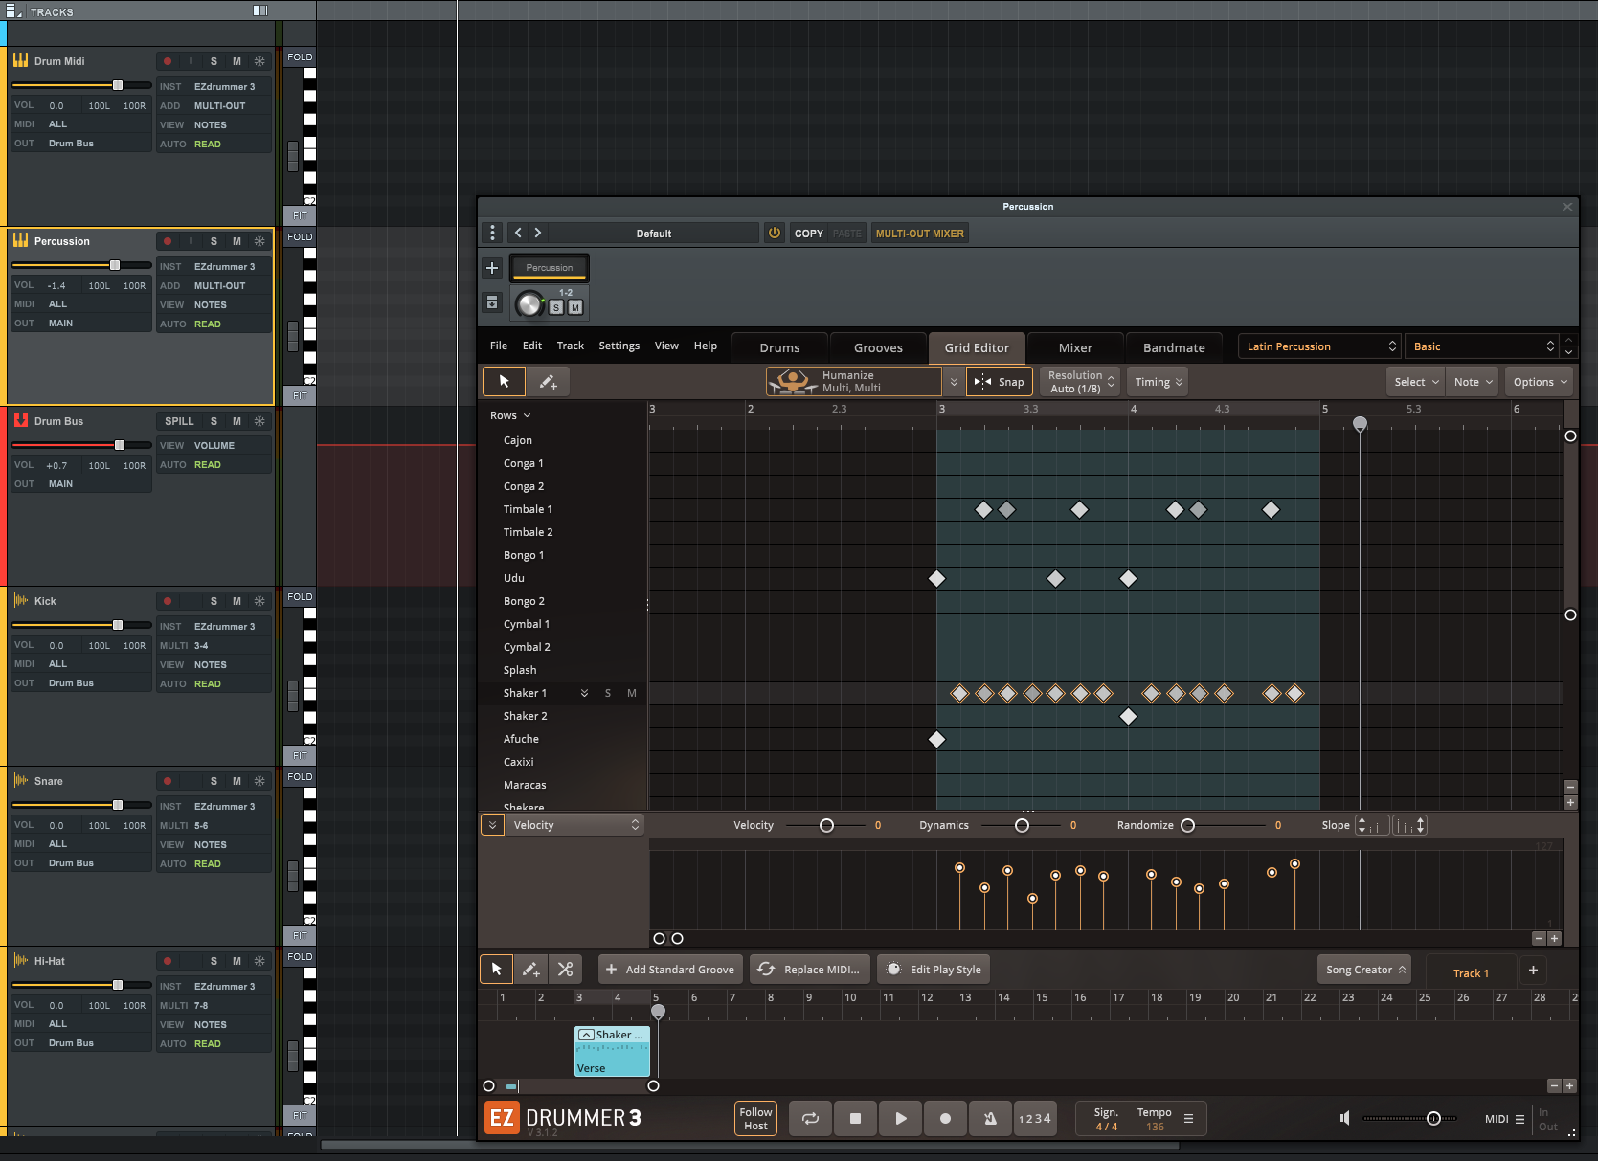
Task: Open the Latin Percussion library dropdown
Action: coord(1319,346)
